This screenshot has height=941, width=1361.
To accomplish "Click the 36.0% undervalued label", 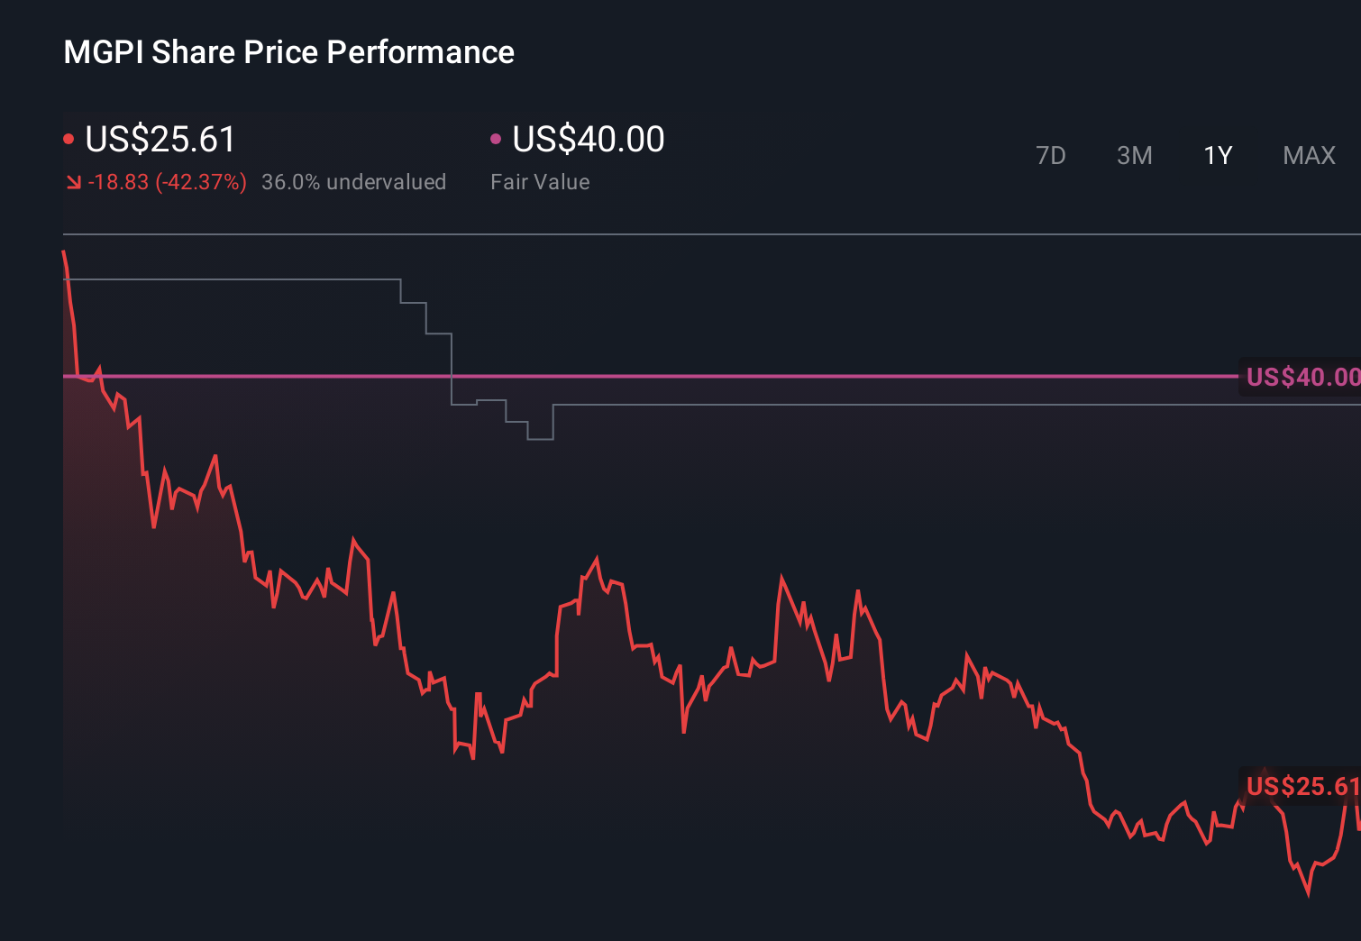I will (354, 181).
